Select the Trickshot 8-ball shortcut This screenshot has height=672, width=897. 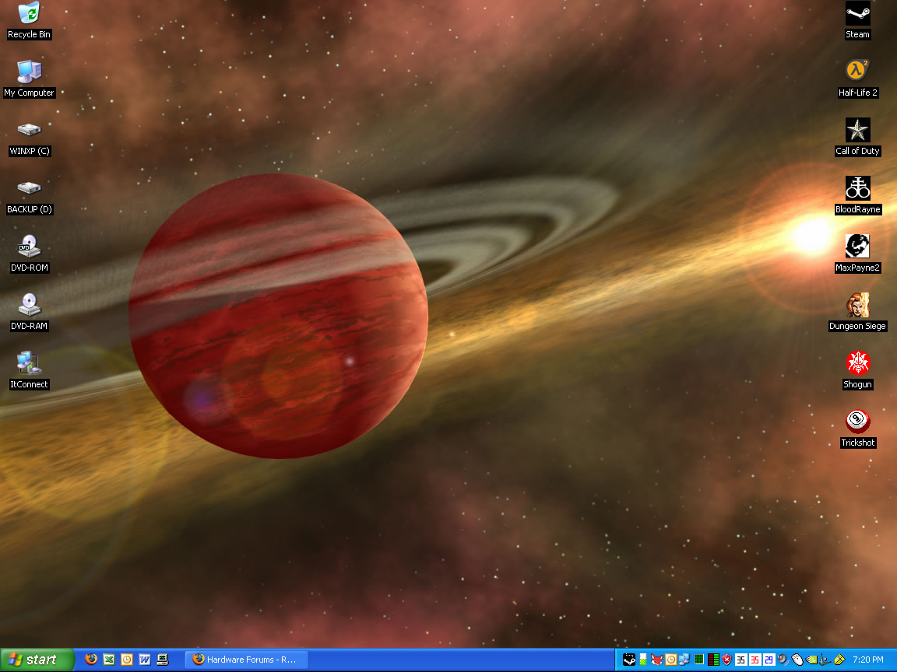click(x=857, y=429)
